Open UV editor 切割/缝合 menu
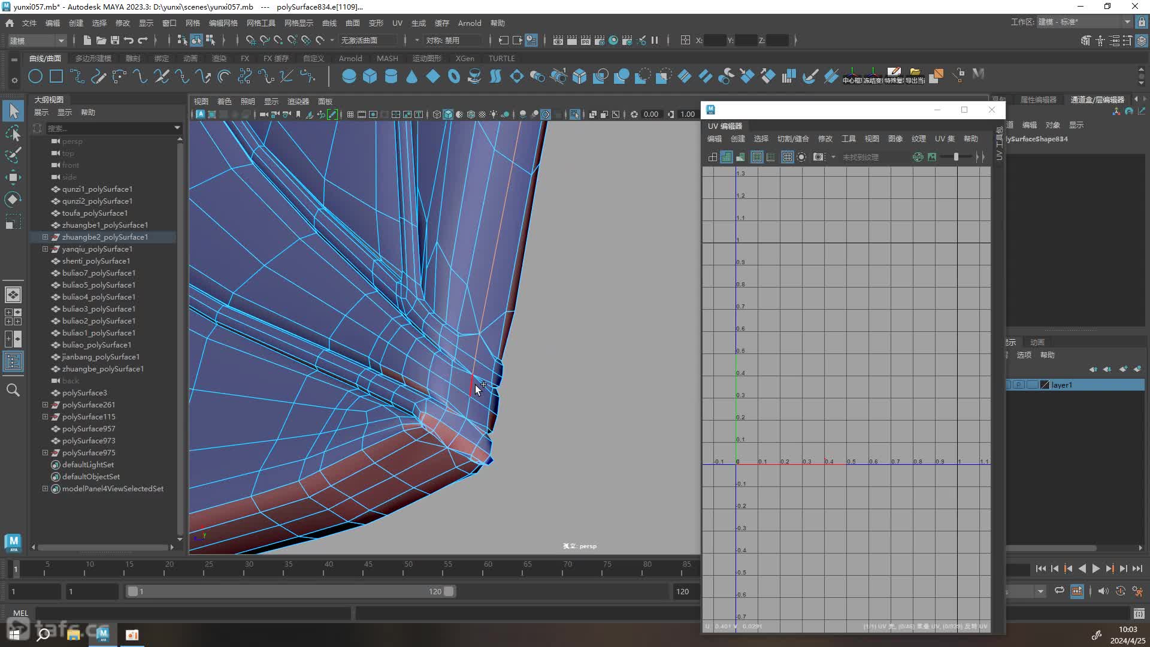The height and width of the screenshot is (647, 1150). [x=793, y=138]
